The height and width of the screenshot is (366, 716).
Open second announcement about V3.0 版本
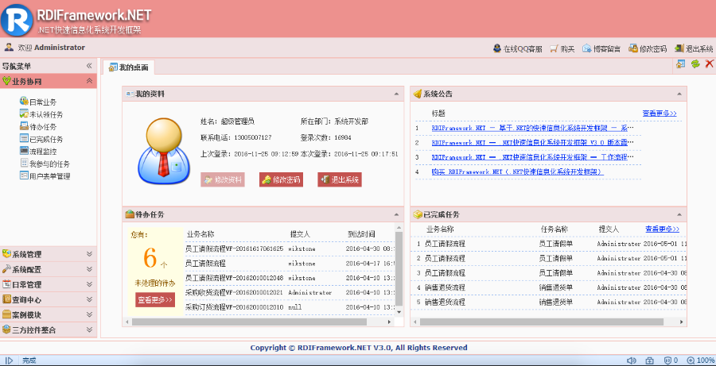533,142
